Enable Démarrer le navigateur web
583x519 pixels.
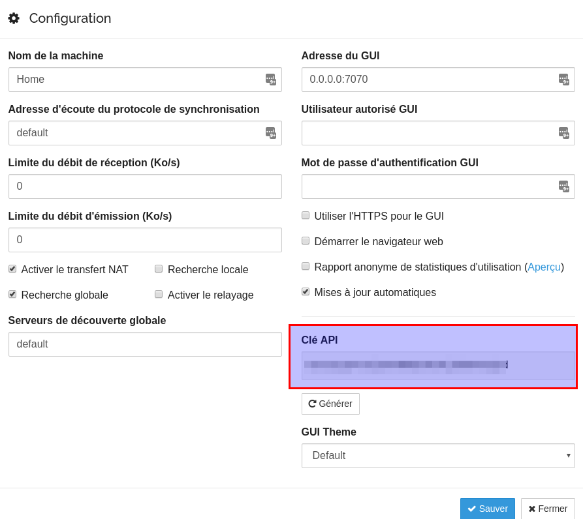click(x=306, y=241)
